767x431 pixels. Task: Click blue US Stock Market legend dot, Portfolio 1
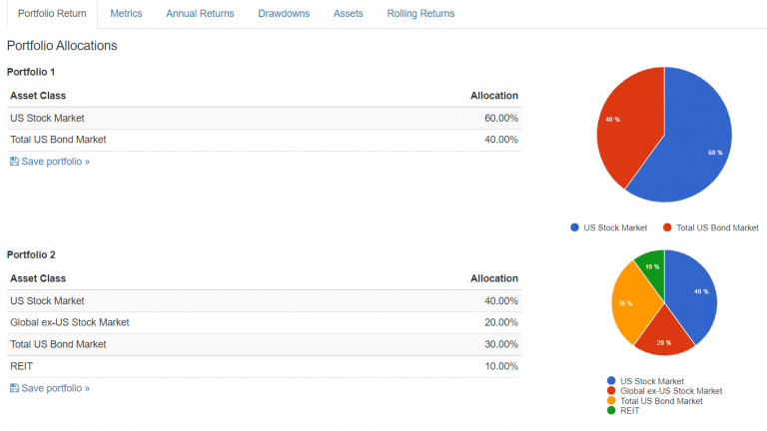pyautogui.click(x=574, y=227)
